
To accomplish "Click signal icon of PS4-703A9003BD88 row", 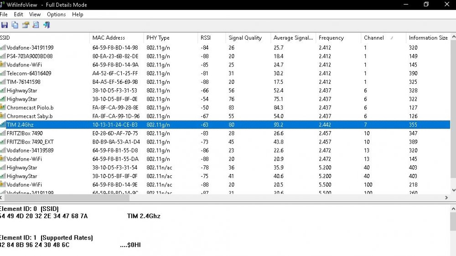I will (3, 56).
